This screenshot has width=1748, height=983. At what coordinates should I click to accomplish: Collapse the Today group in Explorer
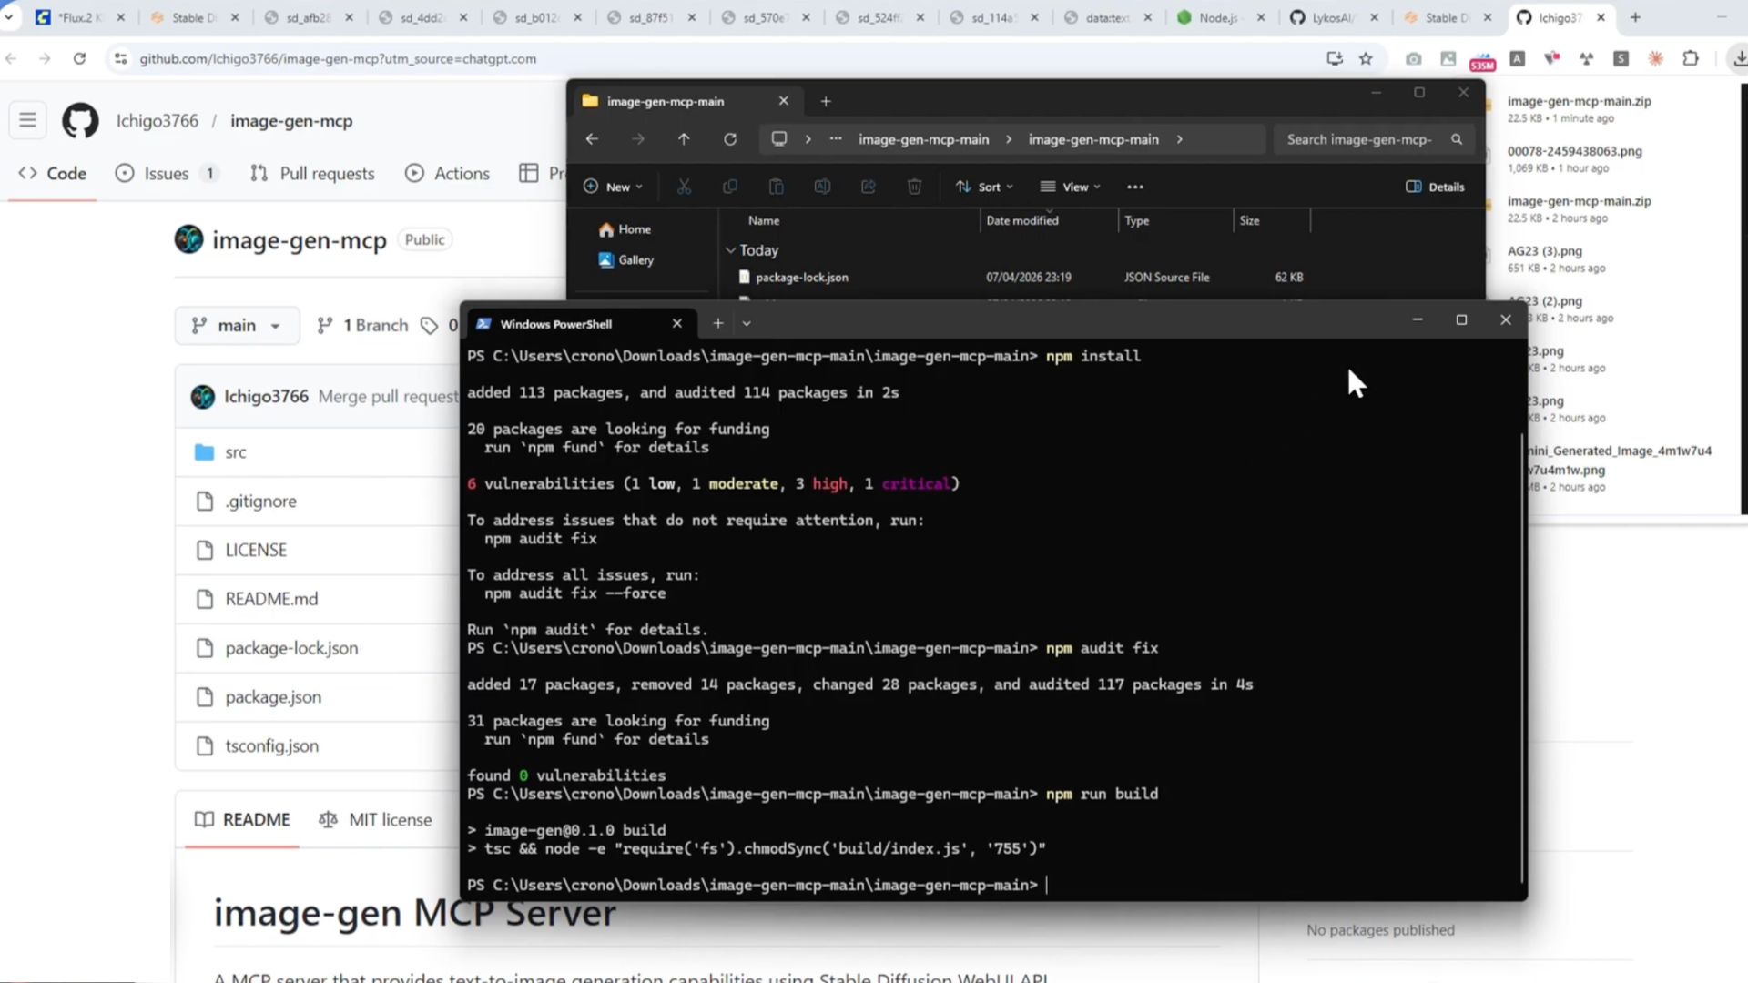[x=730, y=250]
